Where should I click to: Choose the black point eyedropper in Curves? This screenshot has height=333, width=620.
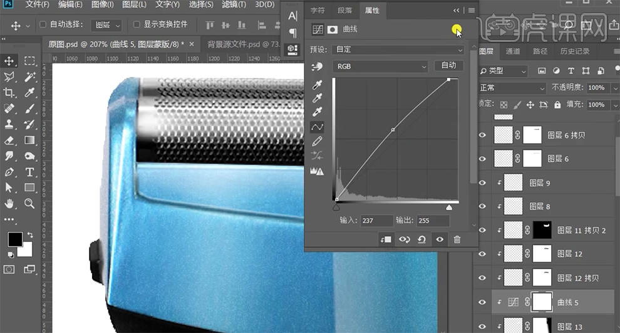click(317, 84)
